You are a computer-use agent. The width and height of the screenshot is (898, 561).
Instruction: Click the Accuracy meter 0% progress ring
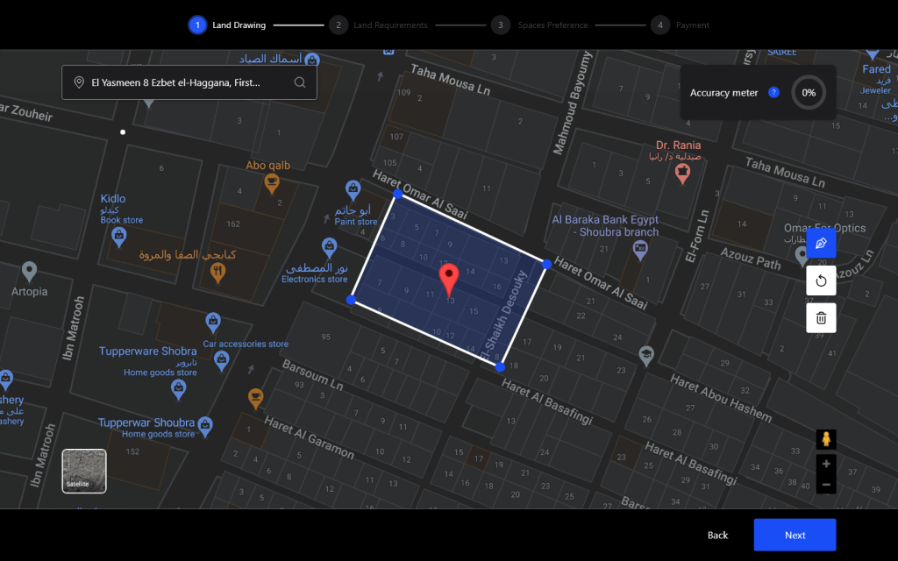pyautogui.click(x=808, y=92)
